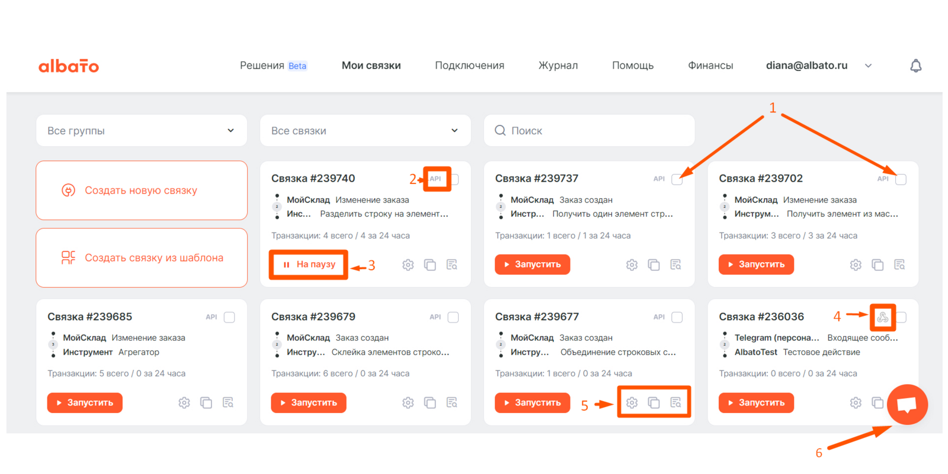Select checkbox for Связка #239702
The height and width of the screenshot is (474, 948).
(901, 179)
